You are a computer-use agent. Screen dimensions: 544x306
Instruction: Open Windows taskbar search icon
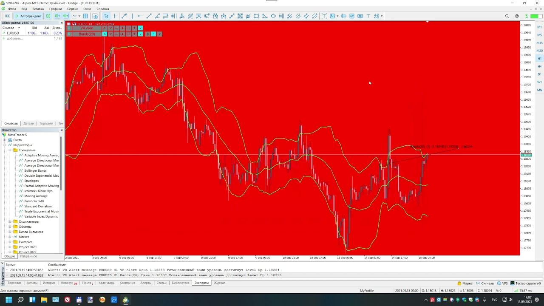tap(20, 300)
